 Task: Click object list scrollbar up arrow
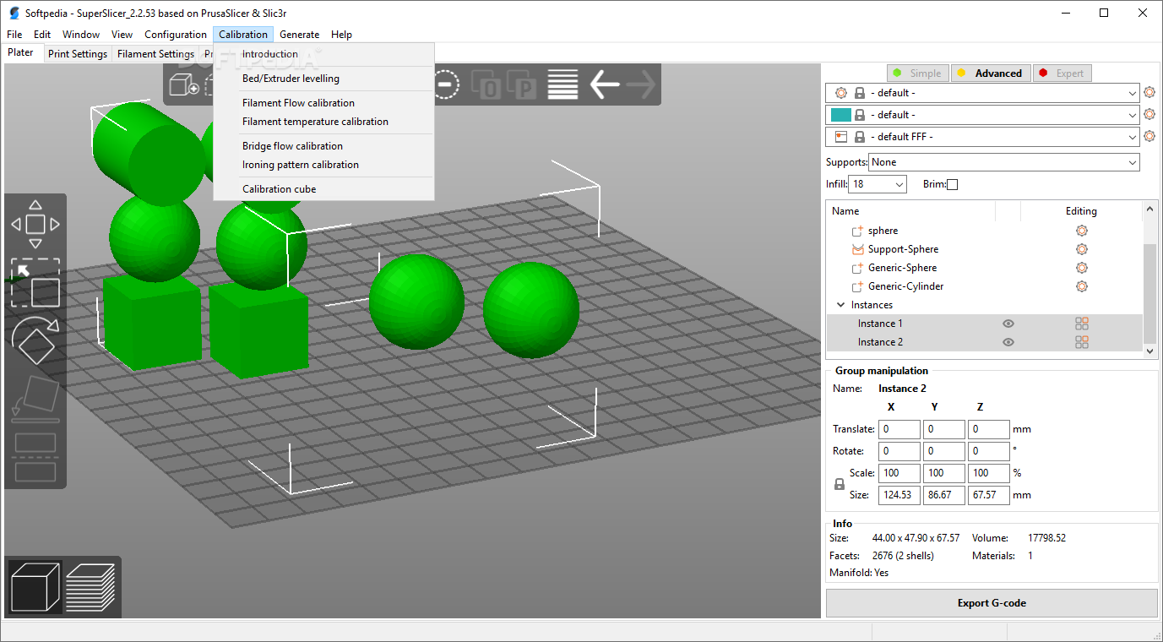coord(1149,209)
